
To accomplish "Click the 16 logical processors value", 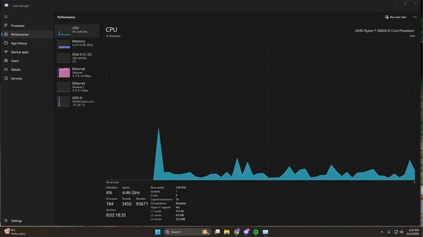I will (x=177, y=199).
